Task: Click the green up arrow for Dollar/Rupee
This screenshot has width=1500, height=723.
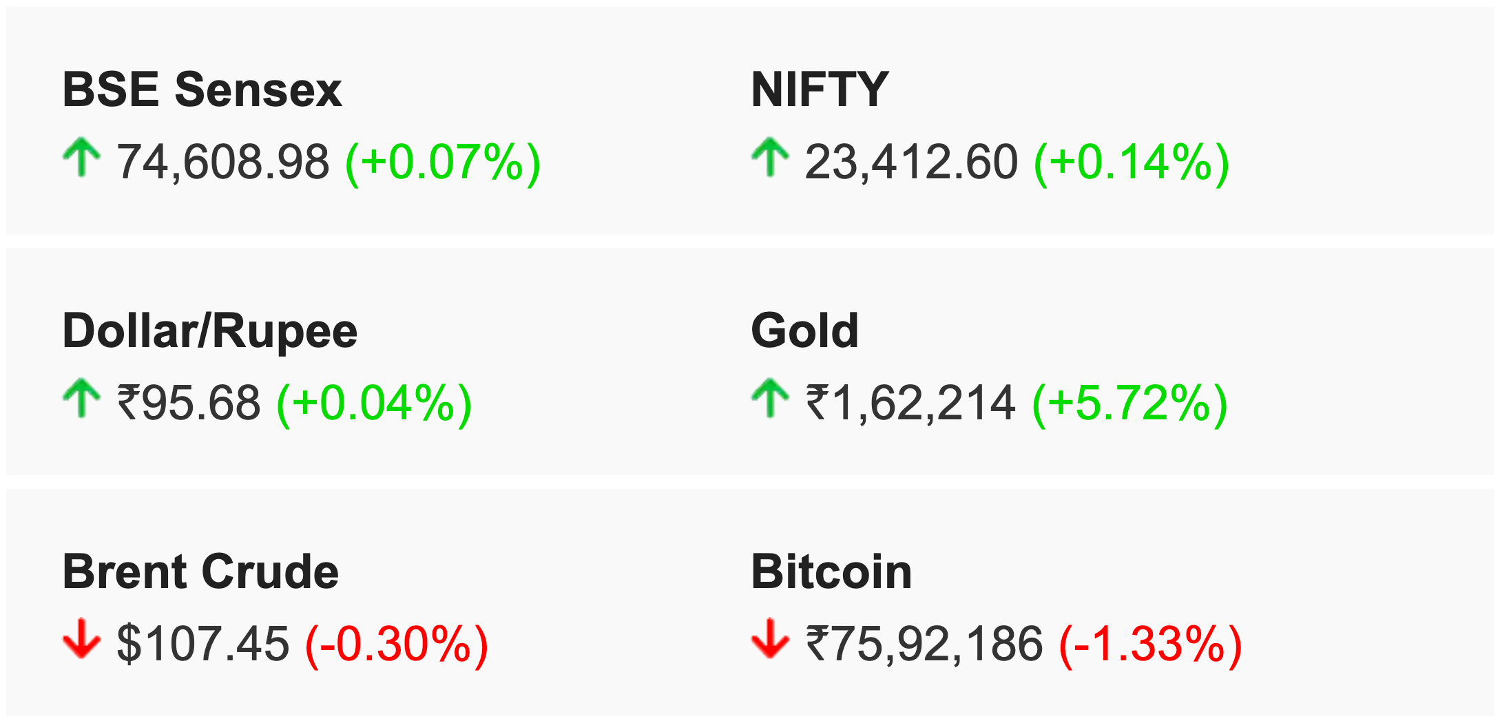Action: pos(81,398)
